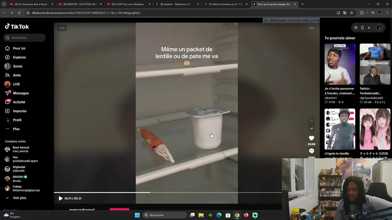The width and height of the screenshot is (392, 220).
Task: Reload the page
Action: click(x=19, y=13)
